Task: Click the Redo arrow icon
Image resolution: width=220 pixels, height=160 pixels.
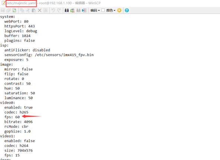Action: pos(59,10)
